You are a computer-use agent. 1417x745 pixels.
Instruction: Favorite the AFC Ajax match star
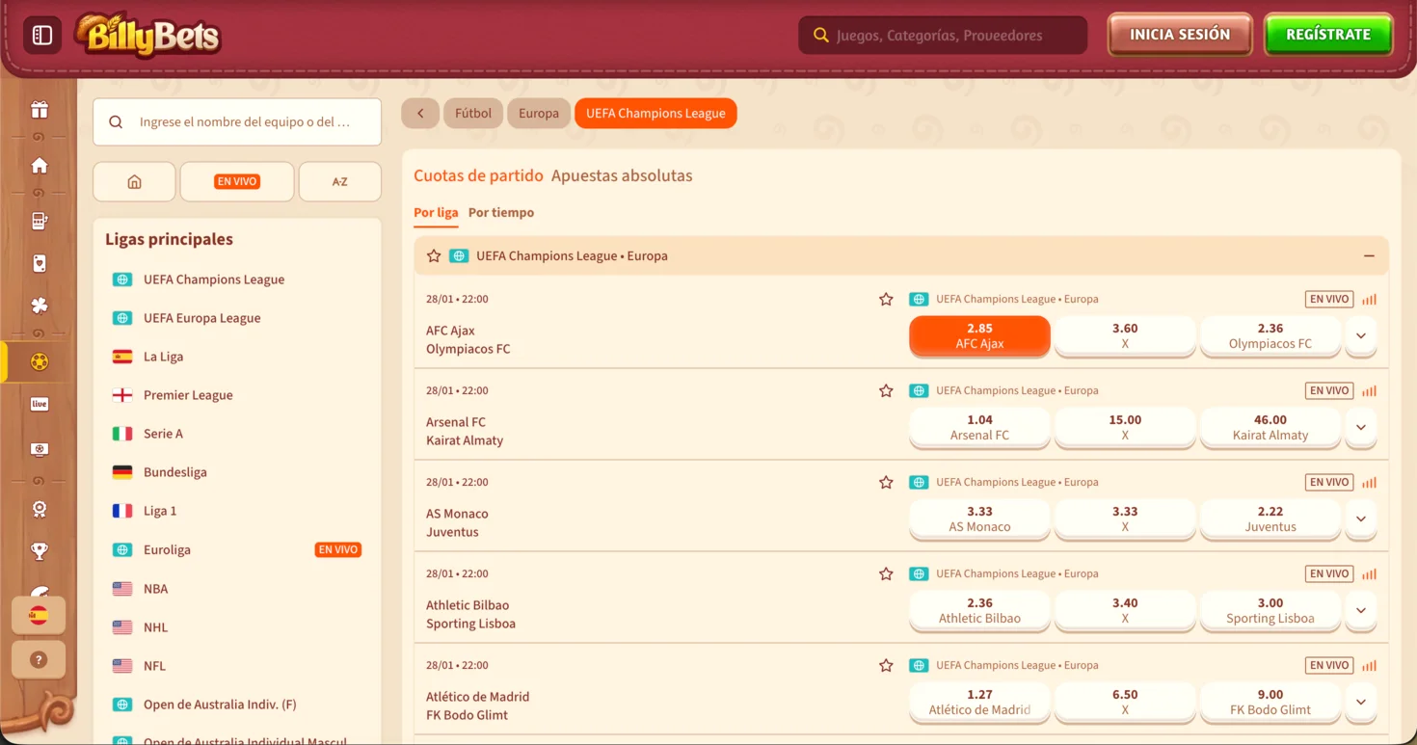point(886,300)
